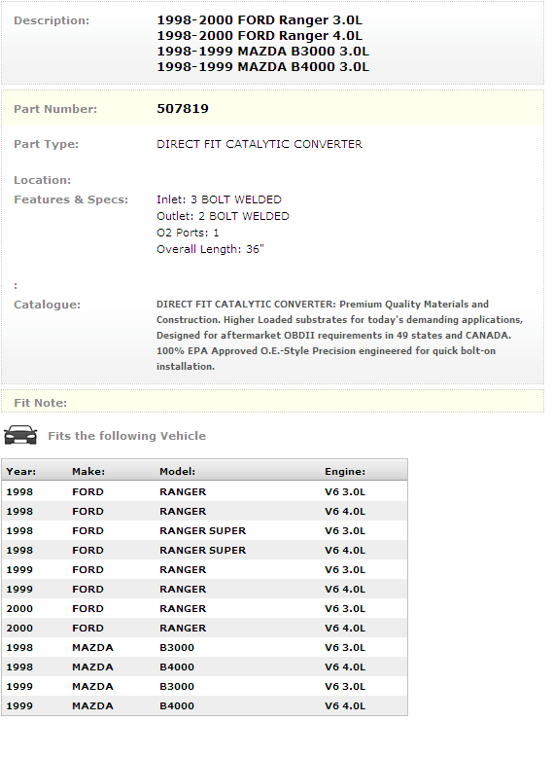This screenshot has width=554, height=757.
Task: Click description line '1998-2000 FORD Ranger 4.0L'
Action: (260, 36)
